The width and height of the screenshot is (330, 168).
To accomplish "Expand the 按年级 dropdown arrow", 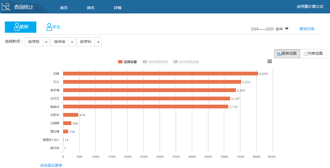I will (x=72, y=42).
